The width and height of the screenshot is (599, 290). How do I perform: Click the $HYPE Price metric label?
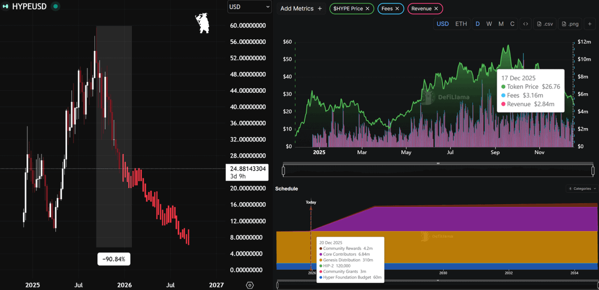(348, 8)
